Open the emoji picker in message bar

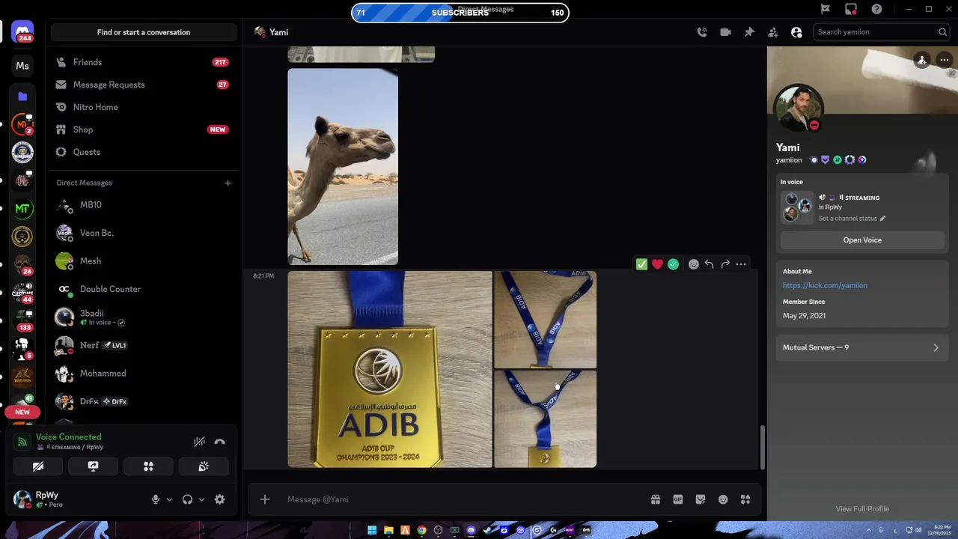tap(723, 499)
